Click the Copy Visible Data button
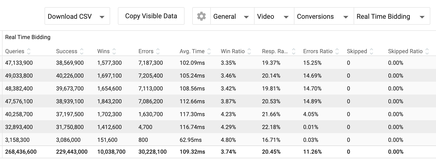 (x=151, y=16)
